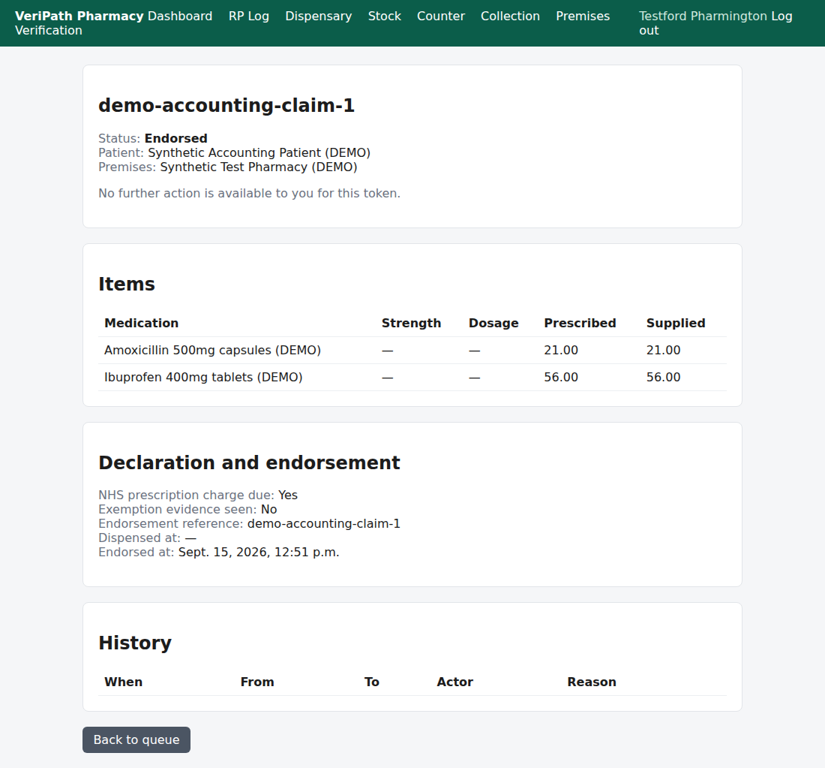The image size is (825, 768).
Task: Open the Counter section
Action: click(x=441, y=16)
